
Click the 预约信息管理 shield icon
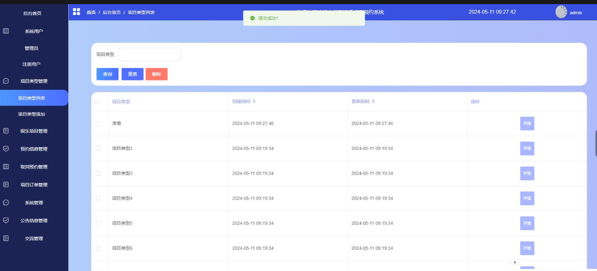click(x=6, y=149)
